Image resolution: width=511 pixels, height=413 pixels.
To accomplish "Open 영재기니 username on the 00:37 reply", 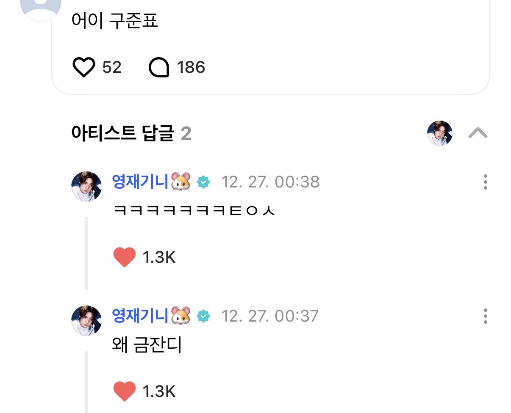I will tap(141, 316).
